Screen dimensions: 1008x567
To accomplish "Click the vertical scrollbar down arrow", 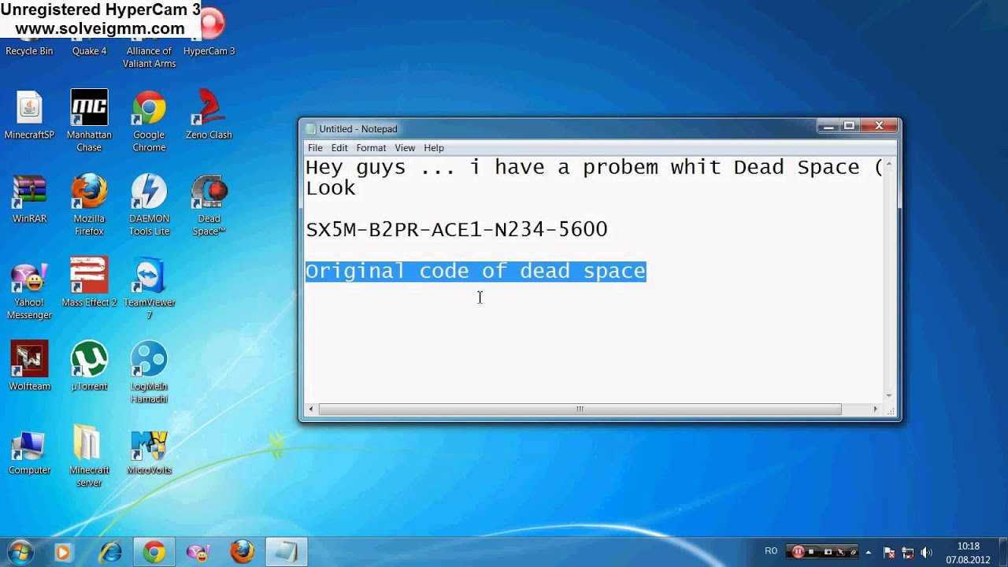I will [x=889, y=396].
